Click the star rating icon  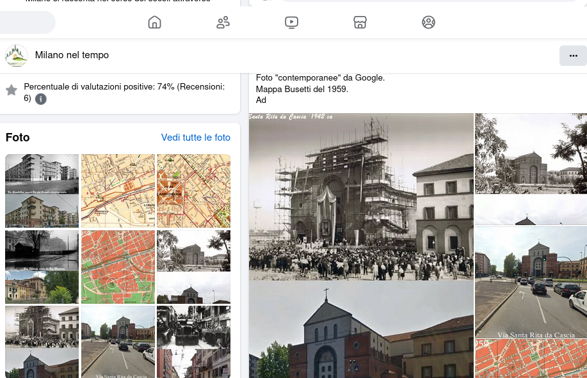pyautogui.click(x=12, y=90)
